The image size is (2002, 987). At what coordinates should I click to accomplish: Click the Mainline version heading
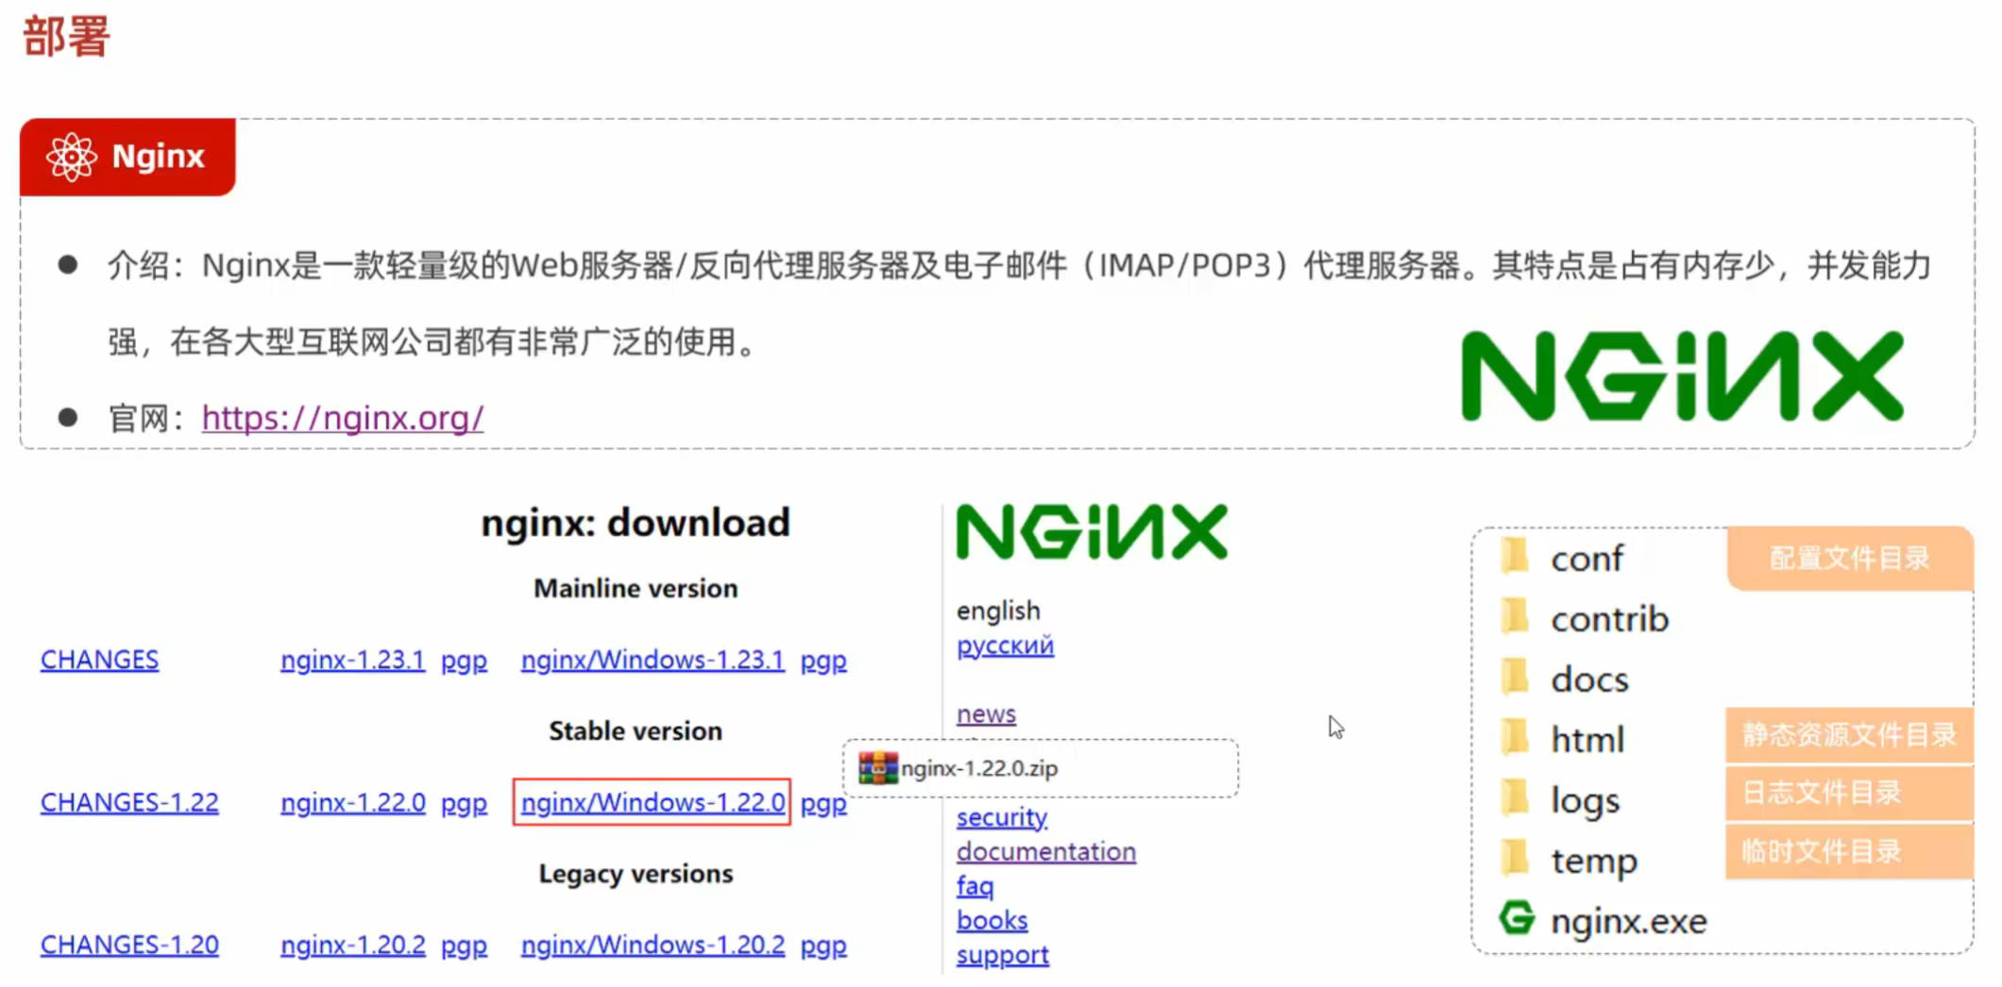pyautogui.click(x=636, y=589)
